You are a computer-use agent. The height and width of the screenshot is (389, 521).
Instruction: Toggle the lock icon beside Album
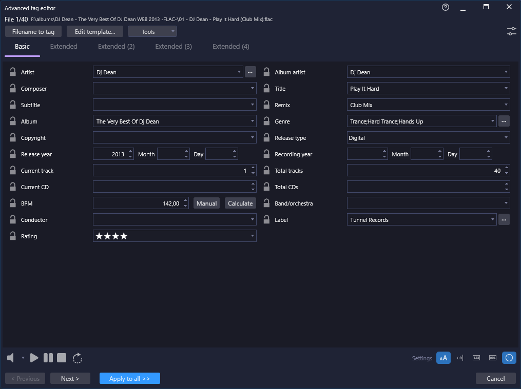click(x=13, y=121)
